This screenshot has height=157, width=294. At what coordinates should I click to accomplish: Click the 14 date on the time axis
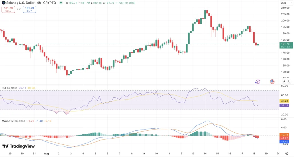pos(205,154)
